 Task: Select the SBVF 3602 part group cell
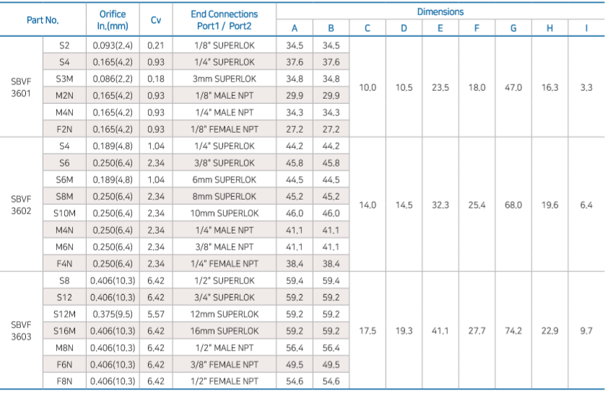[x=21, y=205]
